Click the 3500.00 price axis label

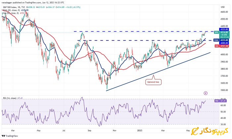pyautogui.click(x=224, y=90)
